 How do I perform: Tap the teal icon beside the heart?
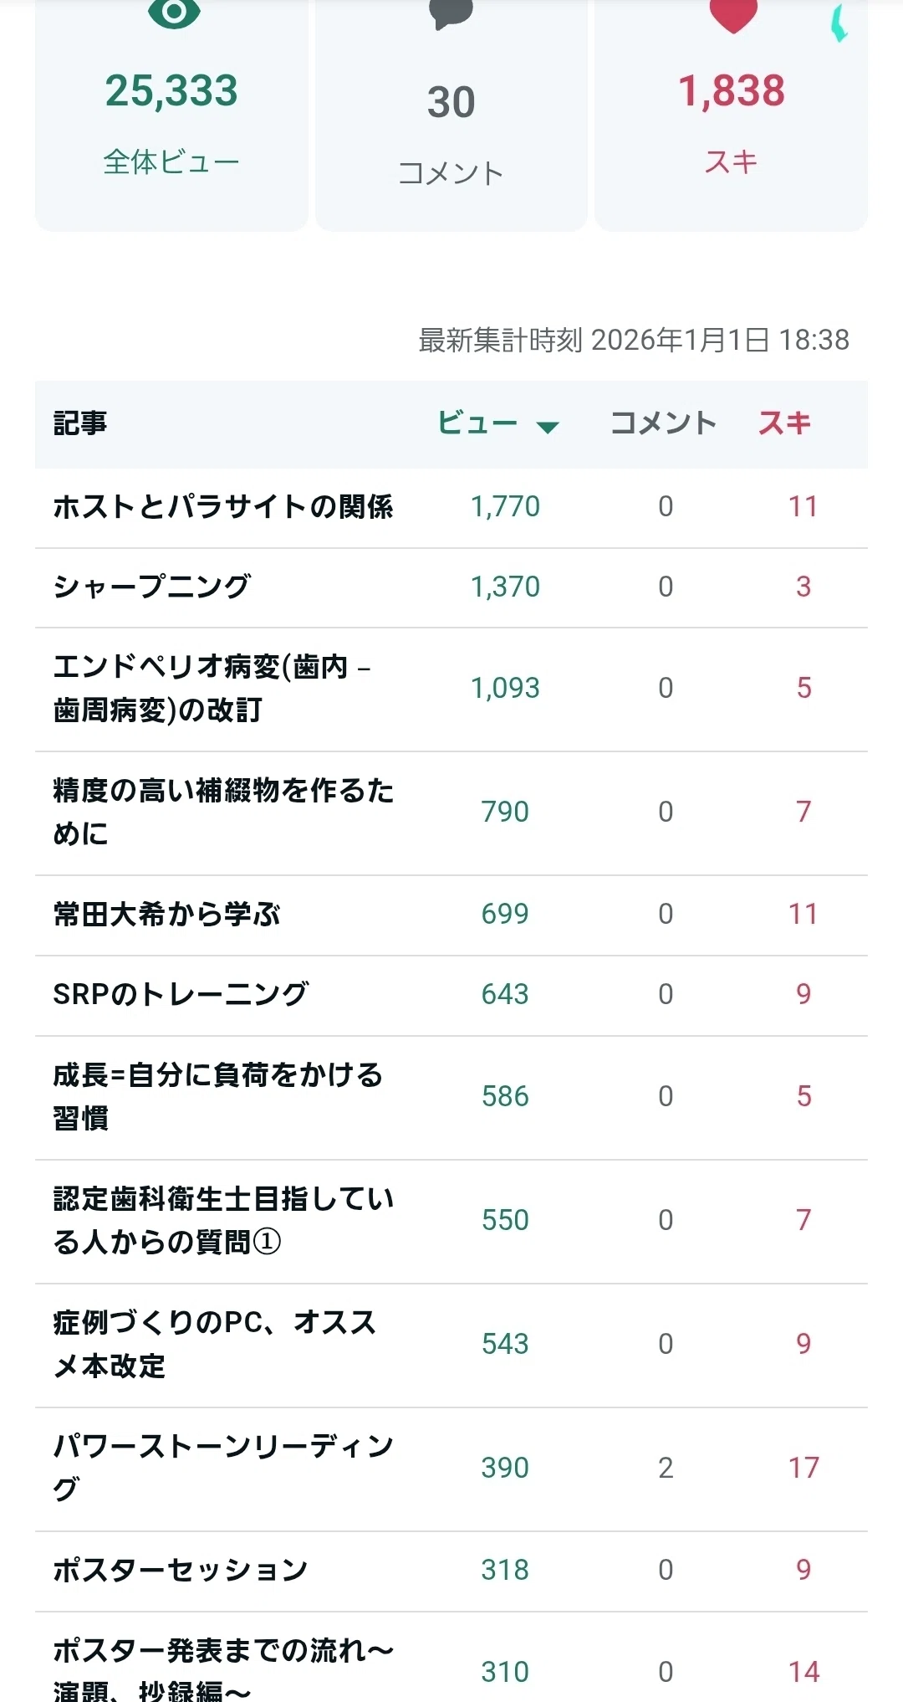point(839,22)
